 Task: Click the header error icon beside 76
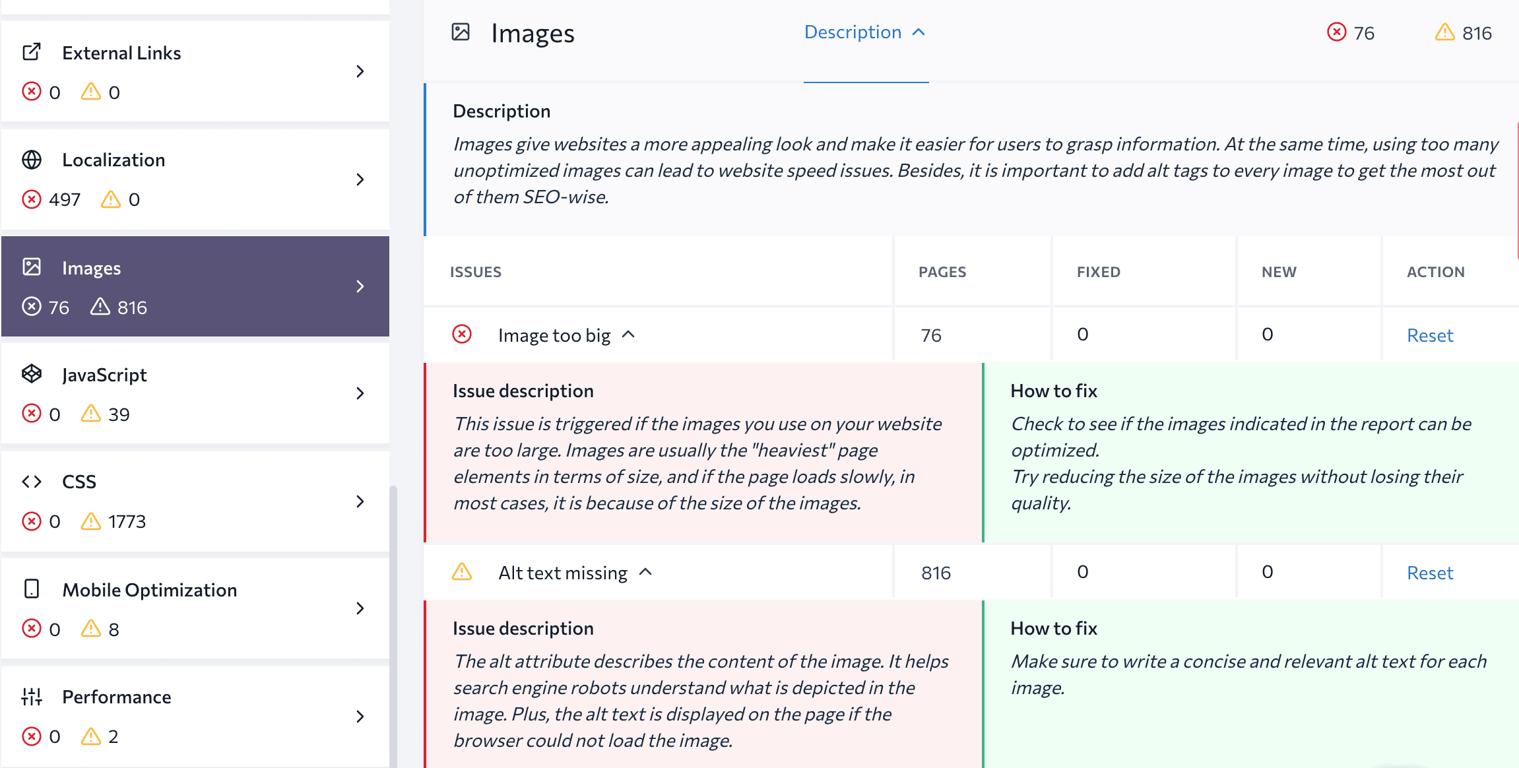point(1336,32)
